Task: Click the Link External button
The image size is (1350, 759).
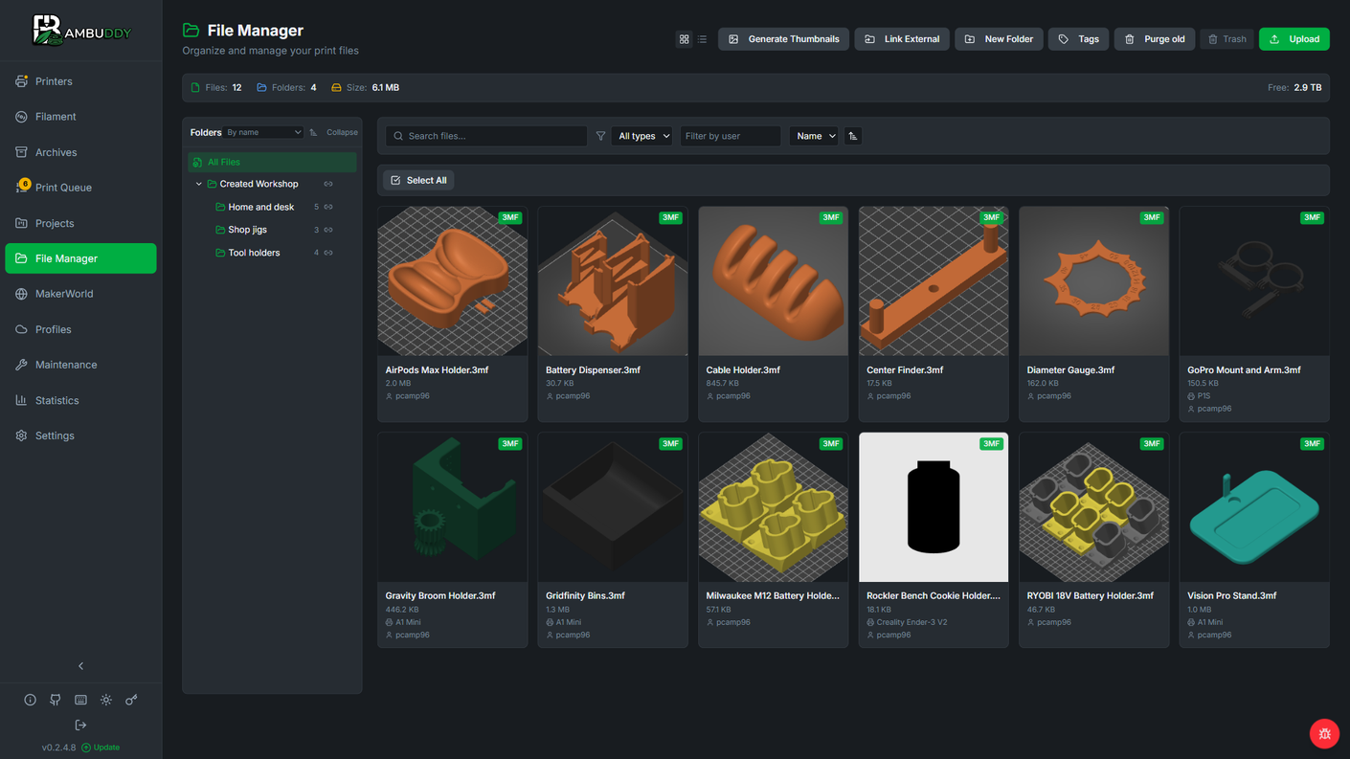Action: [902, 39]
